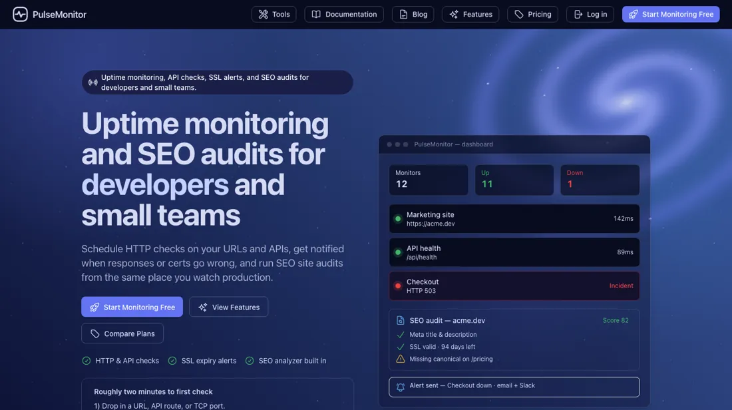Click the Down 1 stat card
The width and height of the screenshot is (732, 410).
pyautogui.click(x=600, y=180)
